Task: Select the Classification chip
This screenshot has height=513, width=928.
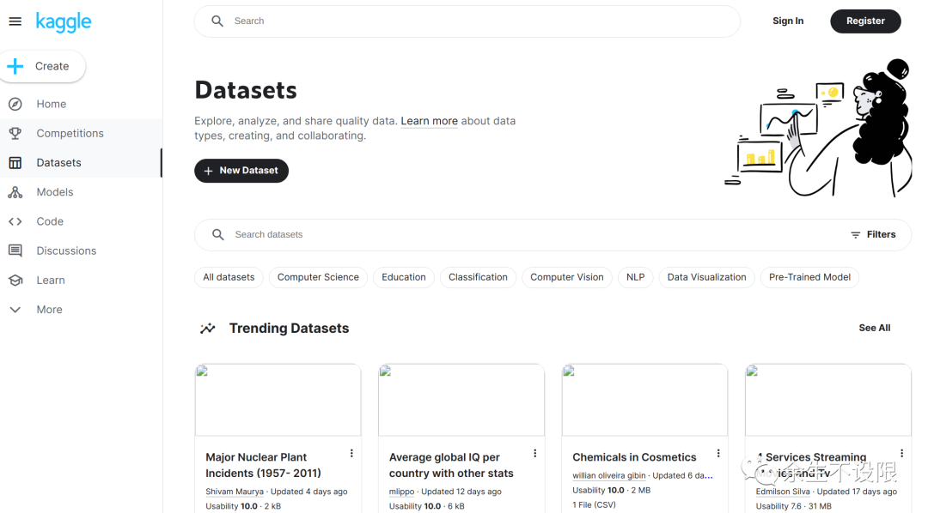Action: coord(478,277)
